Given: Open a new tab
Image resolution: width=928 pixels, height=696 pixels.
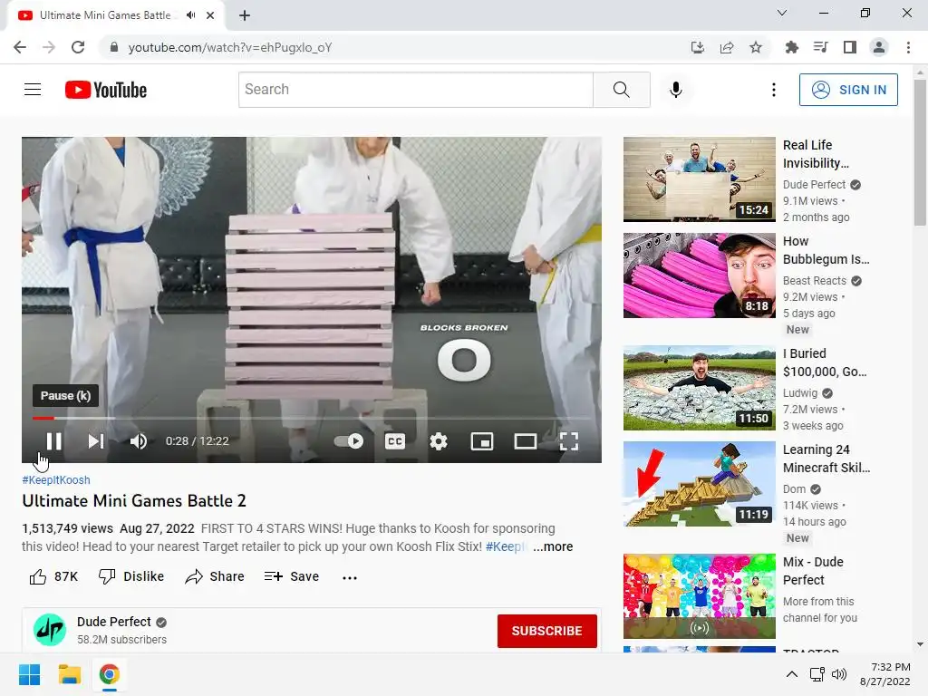Looking at the screenshot, I should click(x=245, y=15).
